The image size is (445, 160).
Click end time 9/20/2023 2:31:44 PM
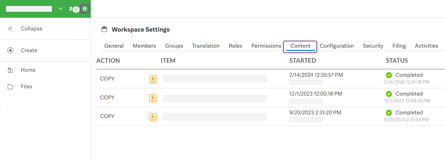[x=406, y=120]
